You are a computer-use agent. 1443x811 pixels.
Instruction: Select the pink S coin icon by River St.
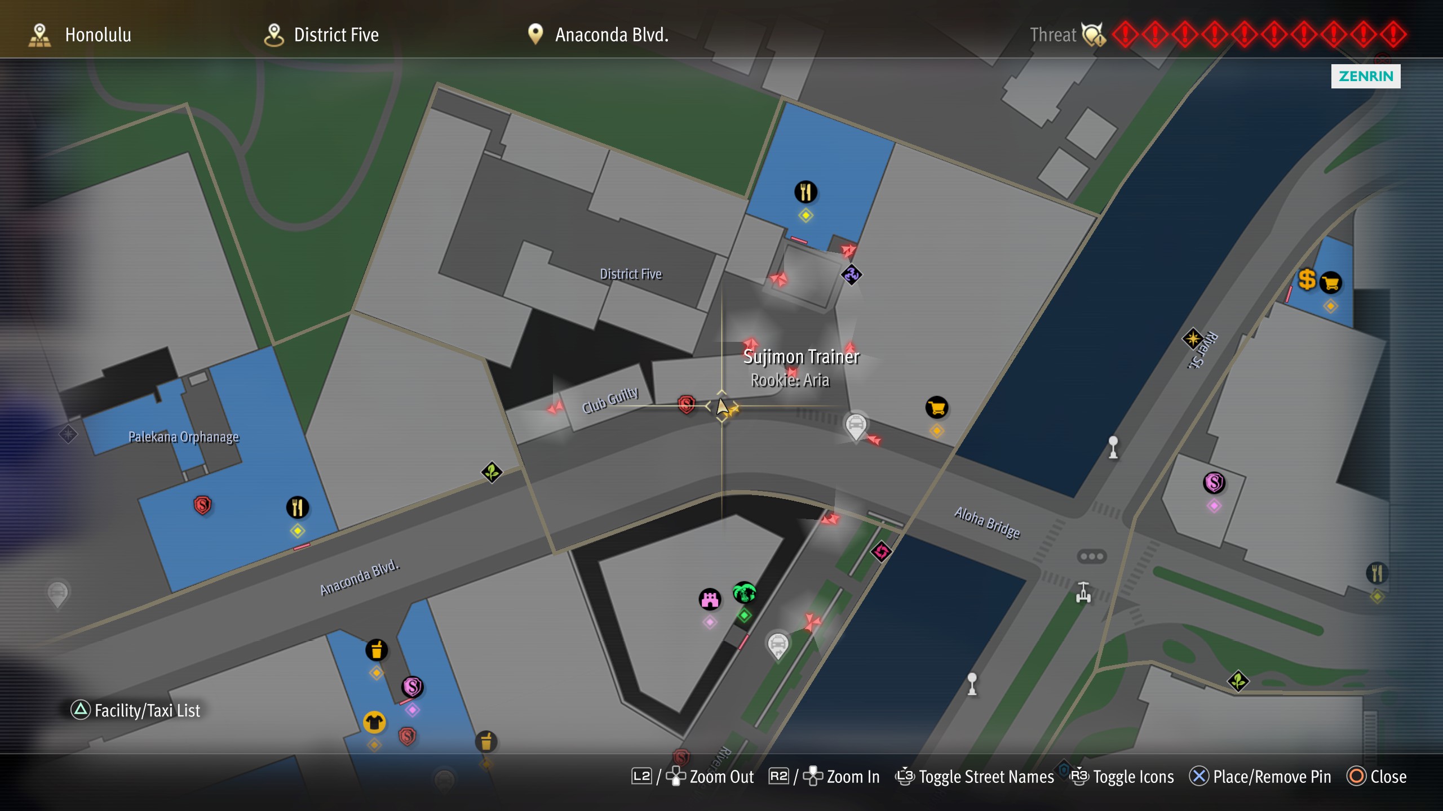[x=1214, y=483]
